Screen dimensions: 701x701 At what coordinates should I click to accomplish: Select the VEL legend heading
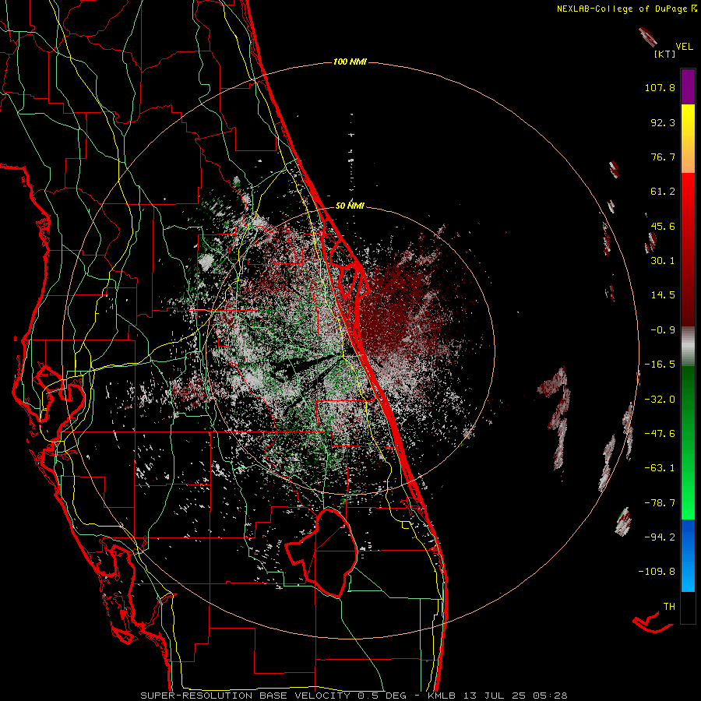point(684,46)
